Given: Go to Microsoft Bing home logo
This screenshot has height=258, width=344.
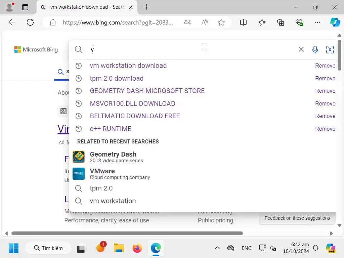Looking at the screenshot, I should 36,50.
